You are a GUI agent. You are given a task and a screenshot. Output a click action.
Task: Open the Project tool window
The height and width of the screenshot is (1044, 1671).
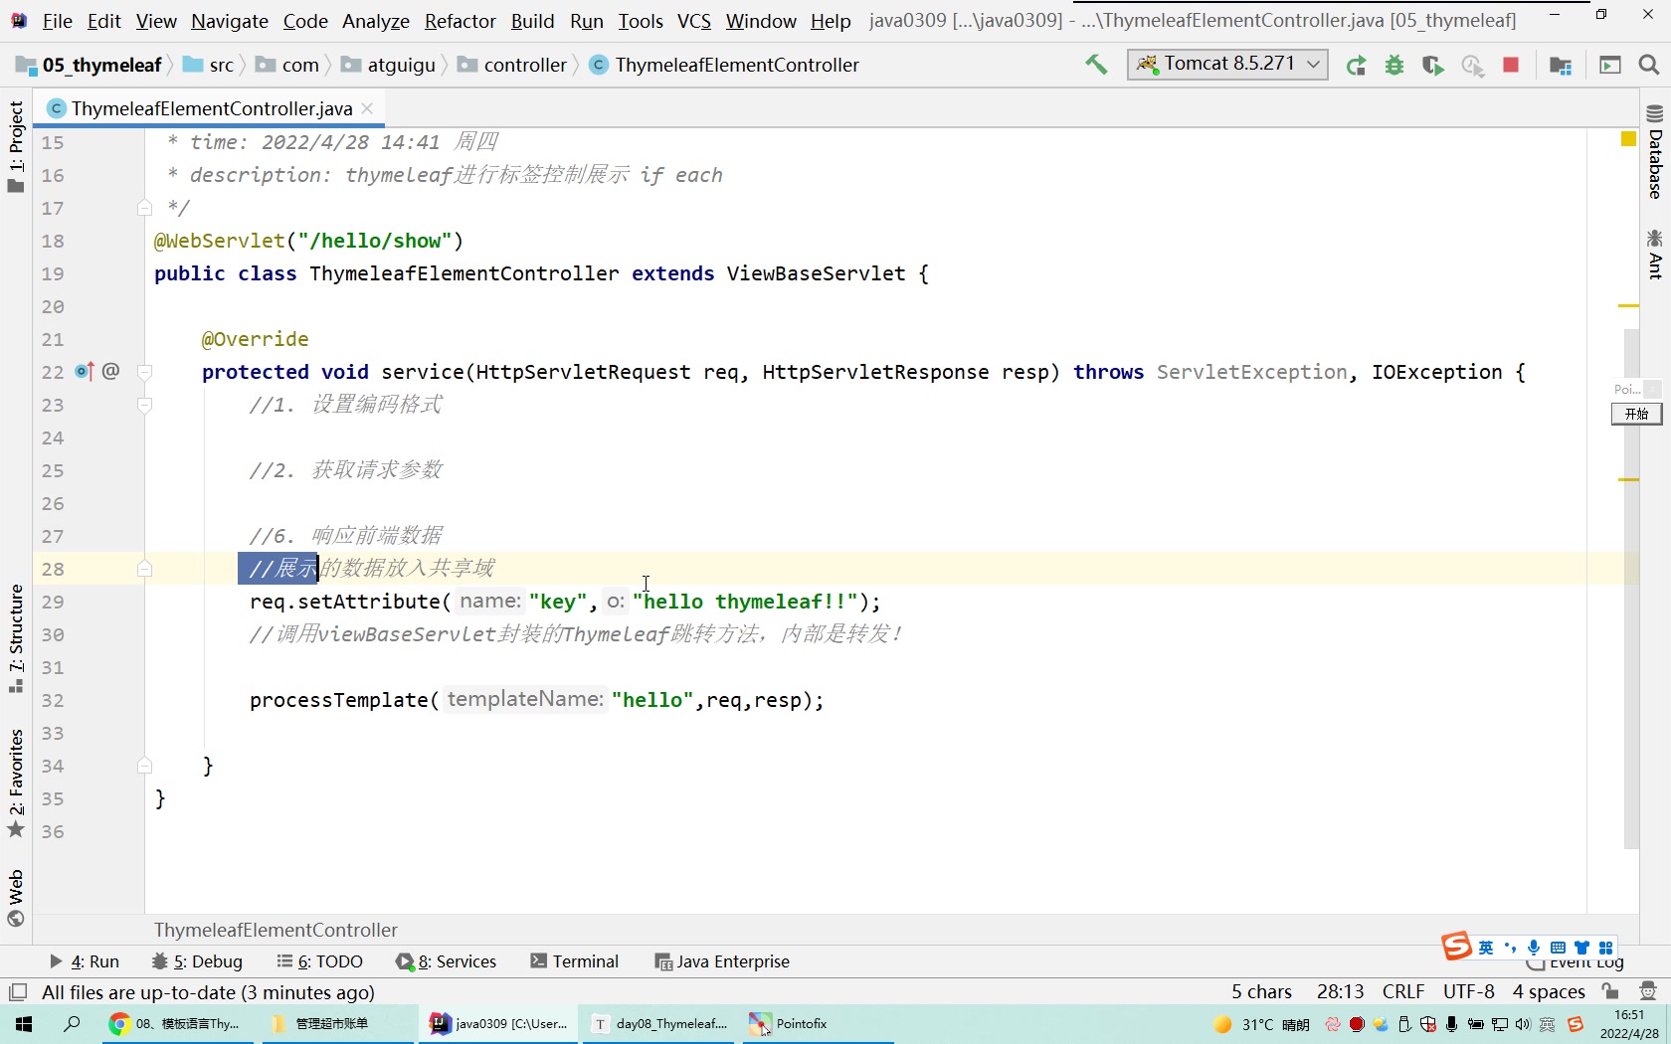tap(16, 146)
